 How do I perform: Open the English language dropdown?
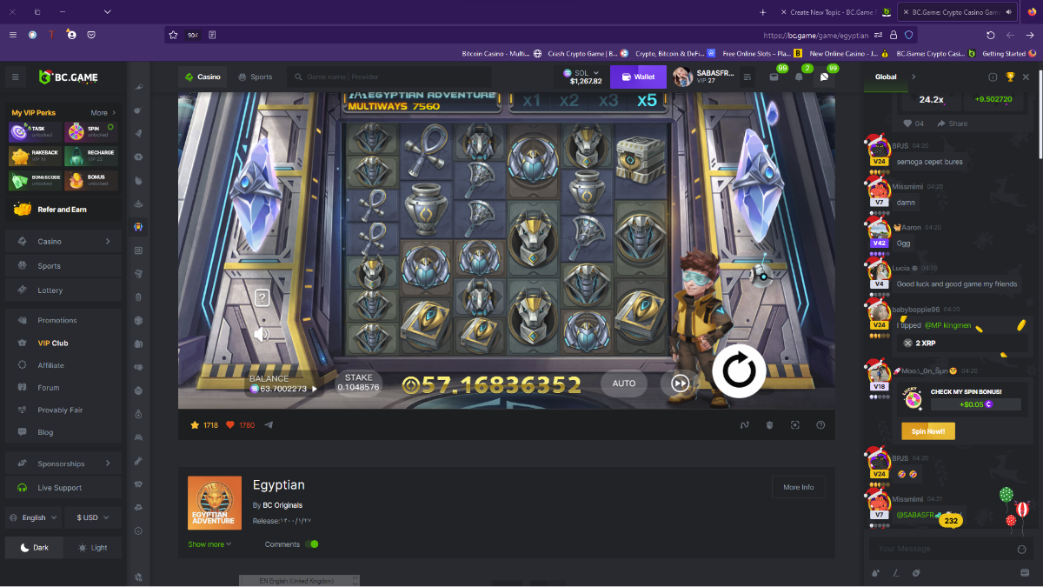[34, 517]
